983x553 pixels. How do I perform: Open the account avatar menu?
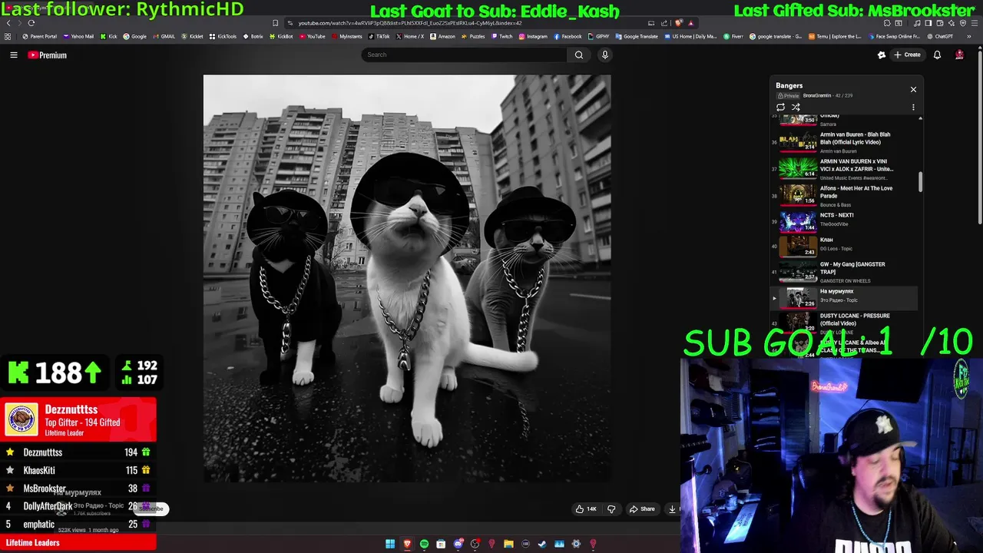(959, 55)
